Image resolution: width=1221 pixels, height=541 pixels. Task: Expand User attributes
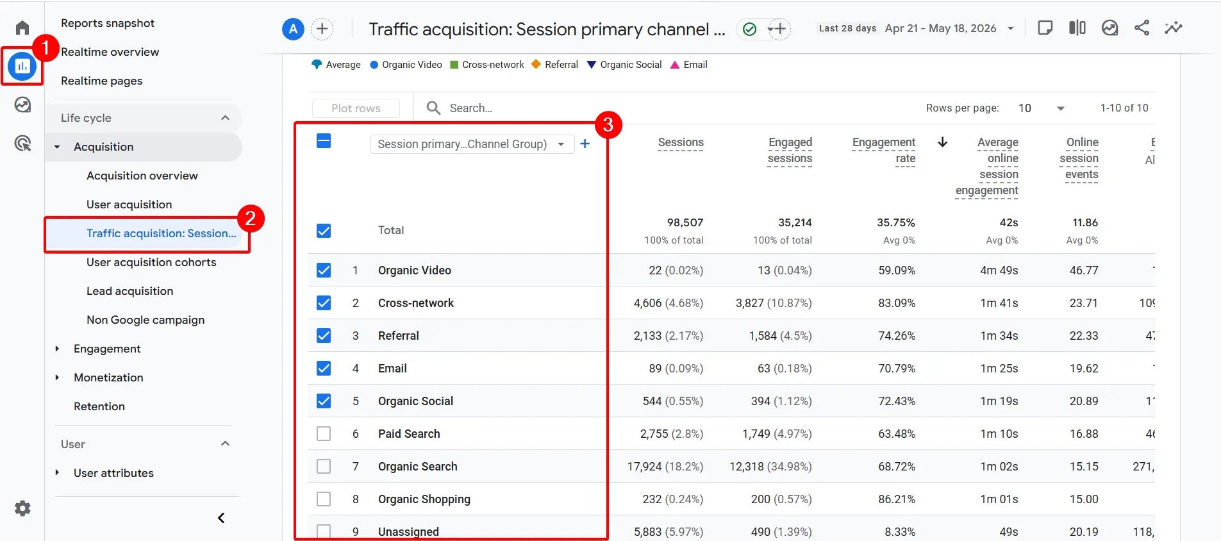[57, 473]
